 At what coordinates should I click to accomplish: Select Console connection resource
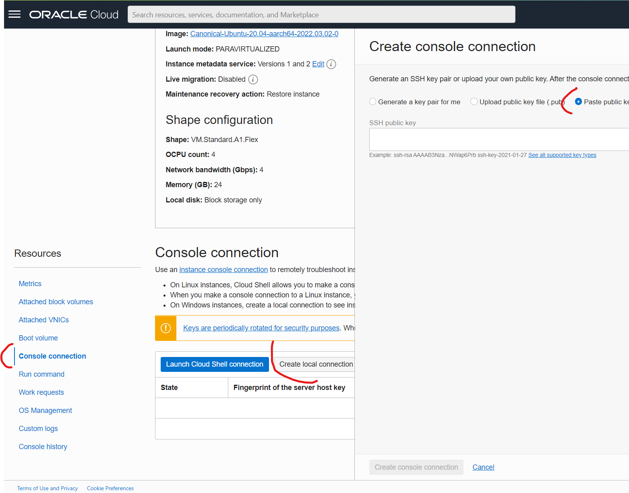52,356
